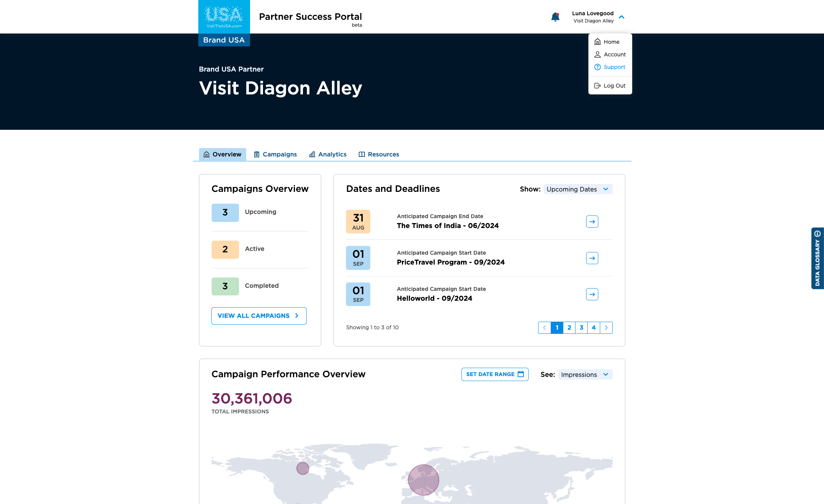
Task: Choose Support in the user menu
Action: click(610, 67)
